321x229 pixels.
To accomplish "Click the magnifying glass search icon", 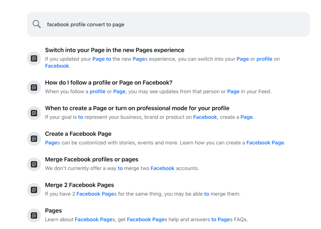I will click(36, 24).
